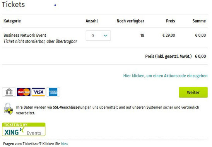Click the Anzahl column header

[92, 21]
